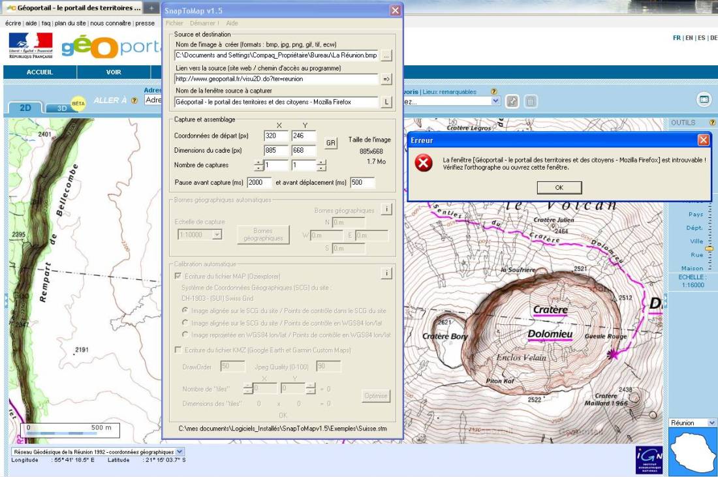
Task: Click the IGN logo at bottom right
Action: pyautogui.click(x=649, y=460)
